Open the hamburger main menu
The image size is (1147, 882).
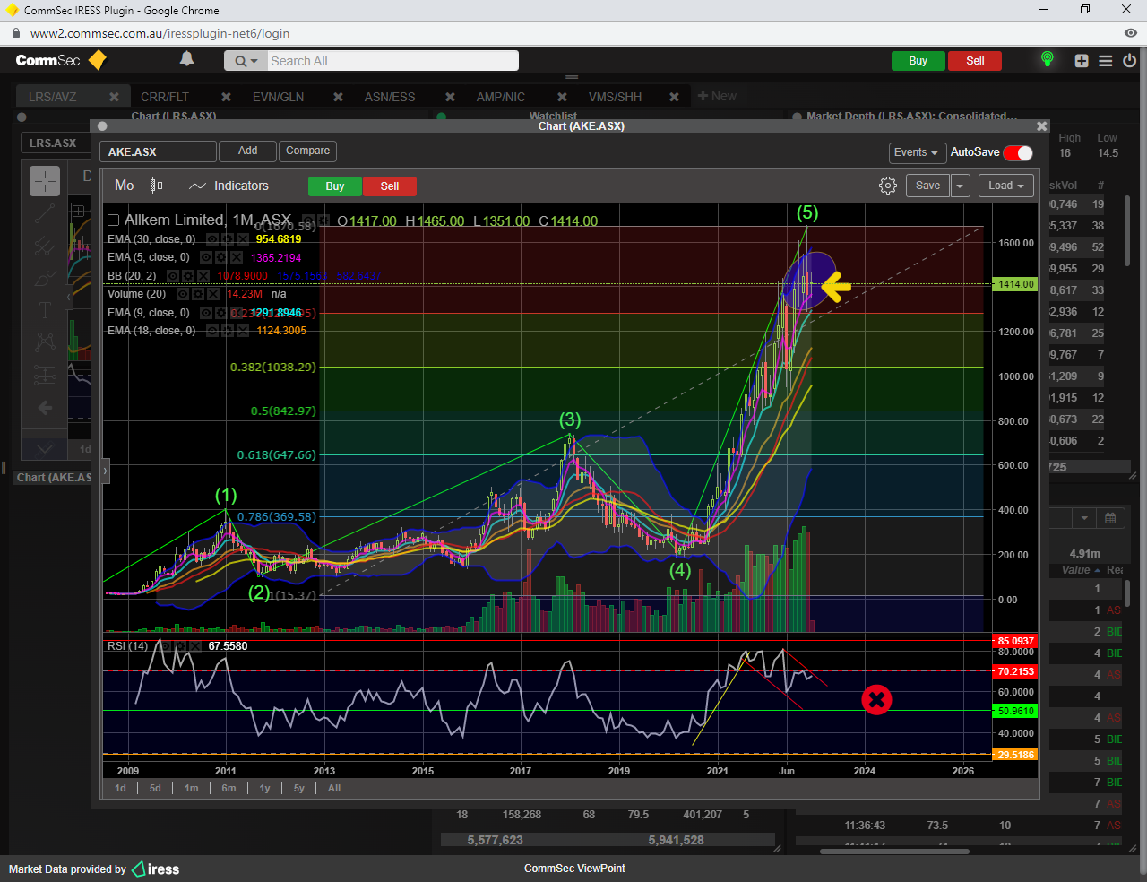pyautogui.click(x=1106, y=61)
